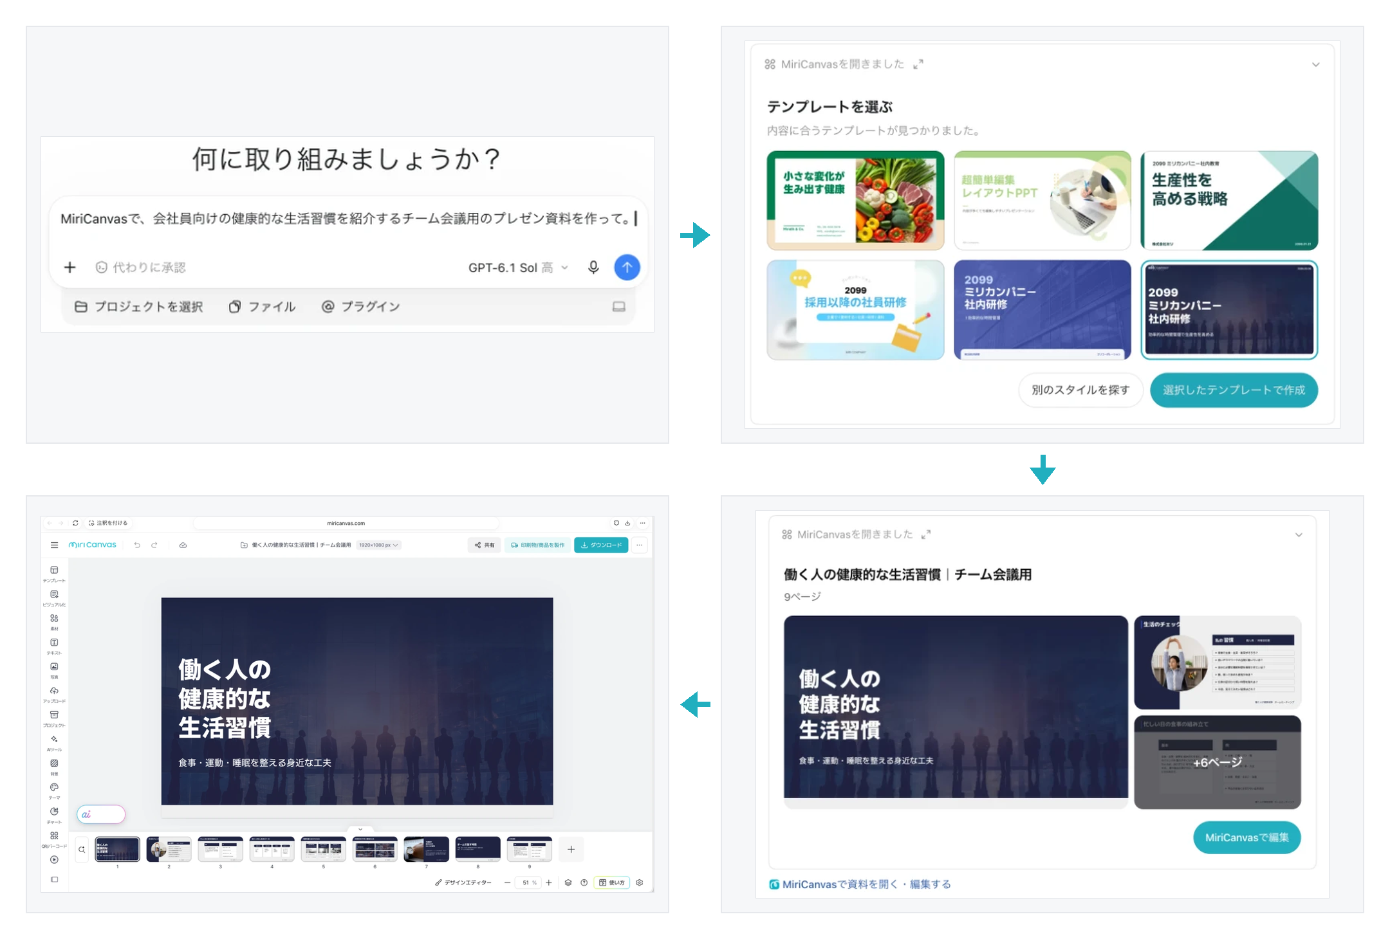Open the GPT-6.1 Sol model dropdown
Screen dimensions: 1390x939
pyautogui.click(x=518, y=268)
